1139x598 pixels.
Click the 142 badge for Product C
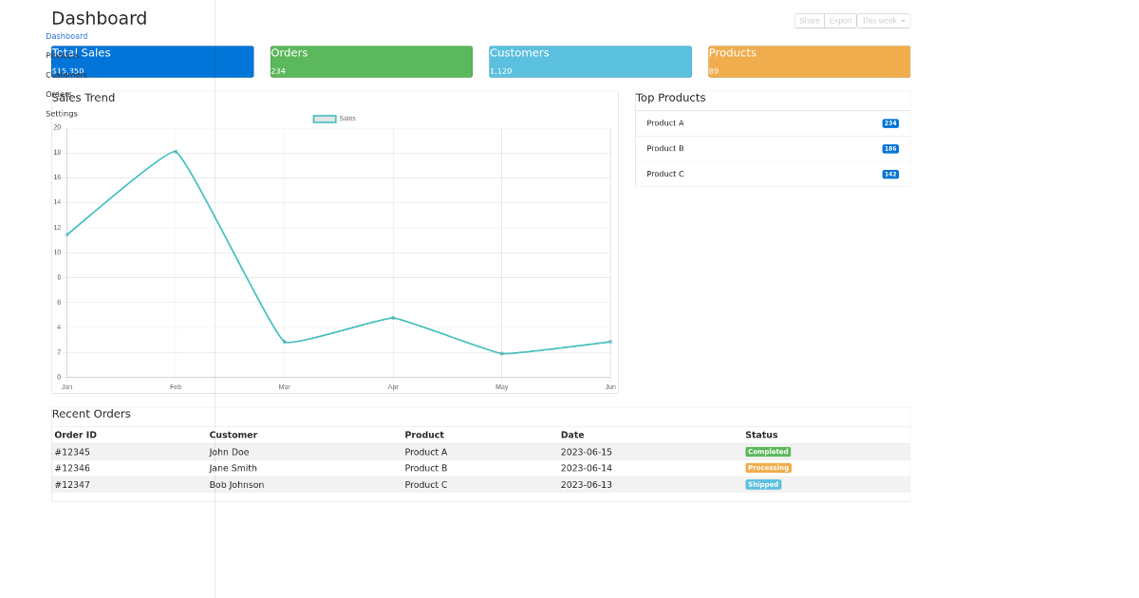890,174
